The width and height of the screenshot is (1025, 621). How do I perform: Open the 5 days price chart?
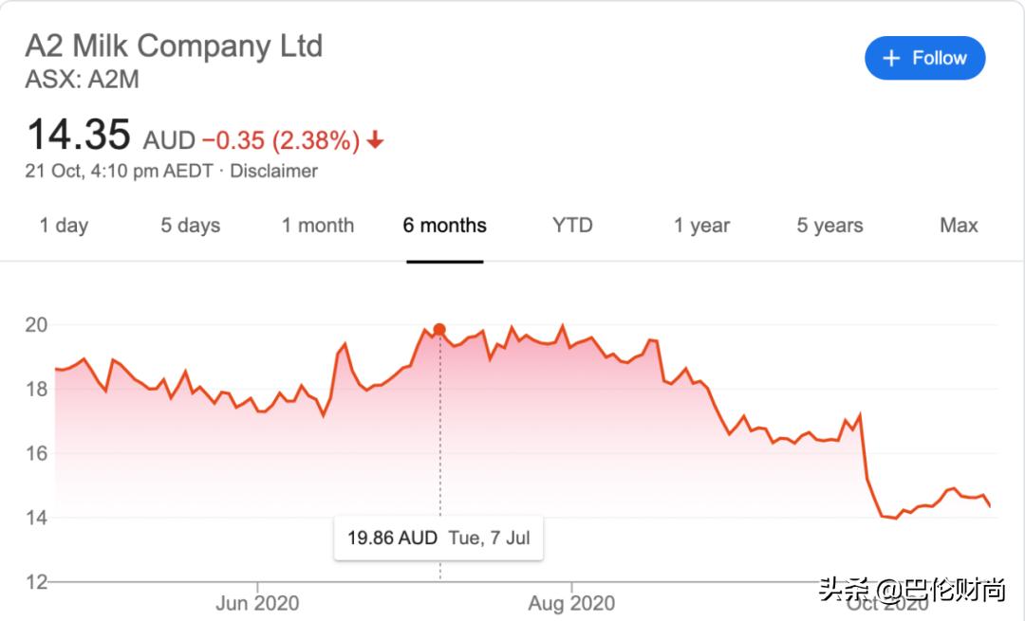(x=189, y=226)
